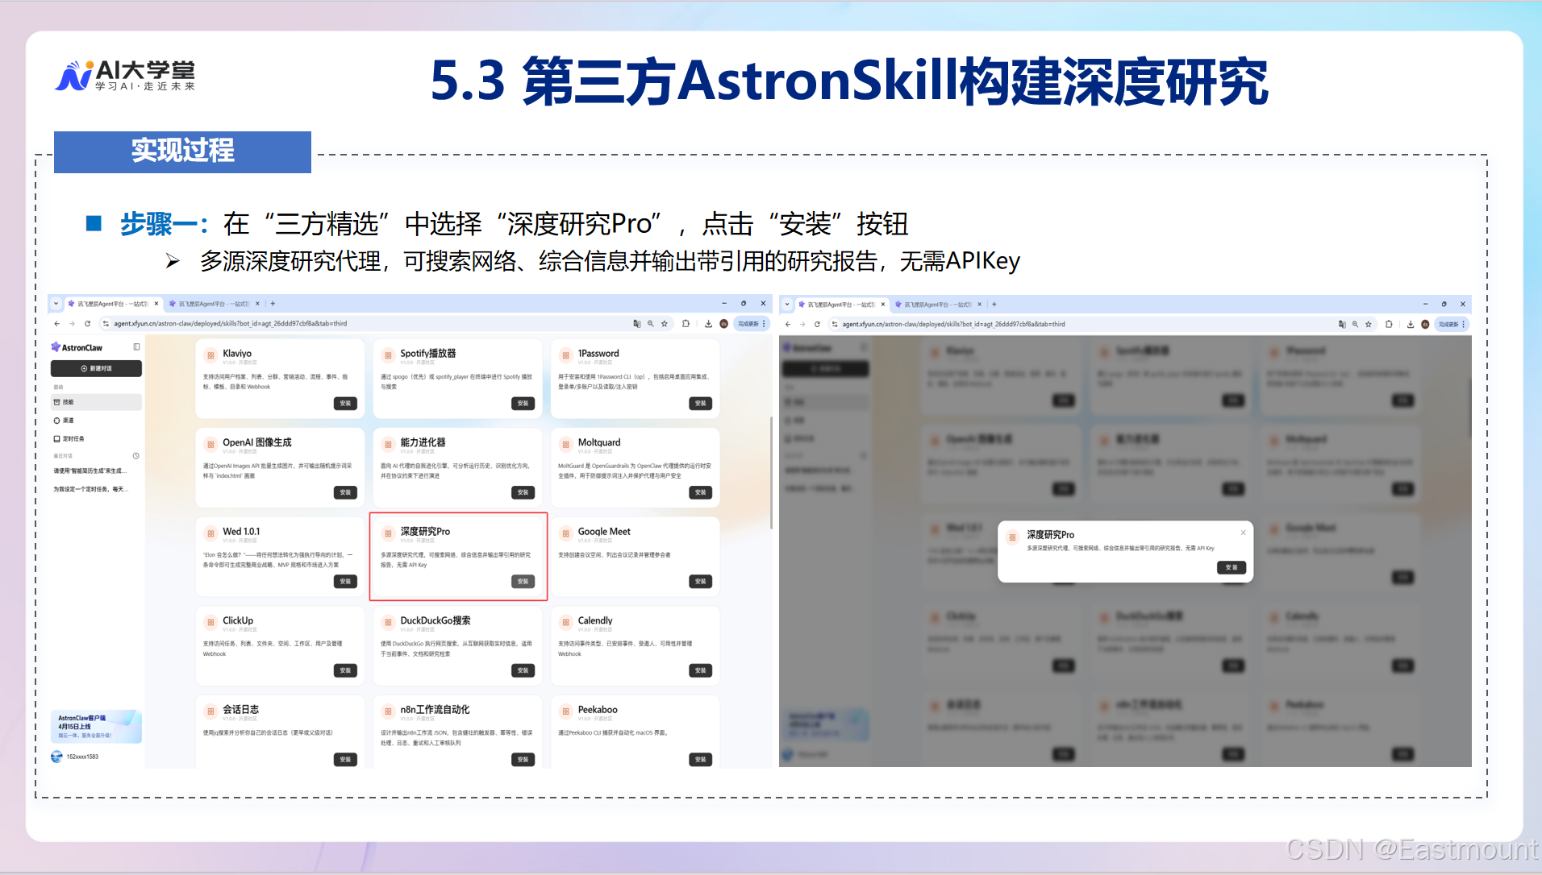Install the Moltguard skill

[x=700, y=492]
